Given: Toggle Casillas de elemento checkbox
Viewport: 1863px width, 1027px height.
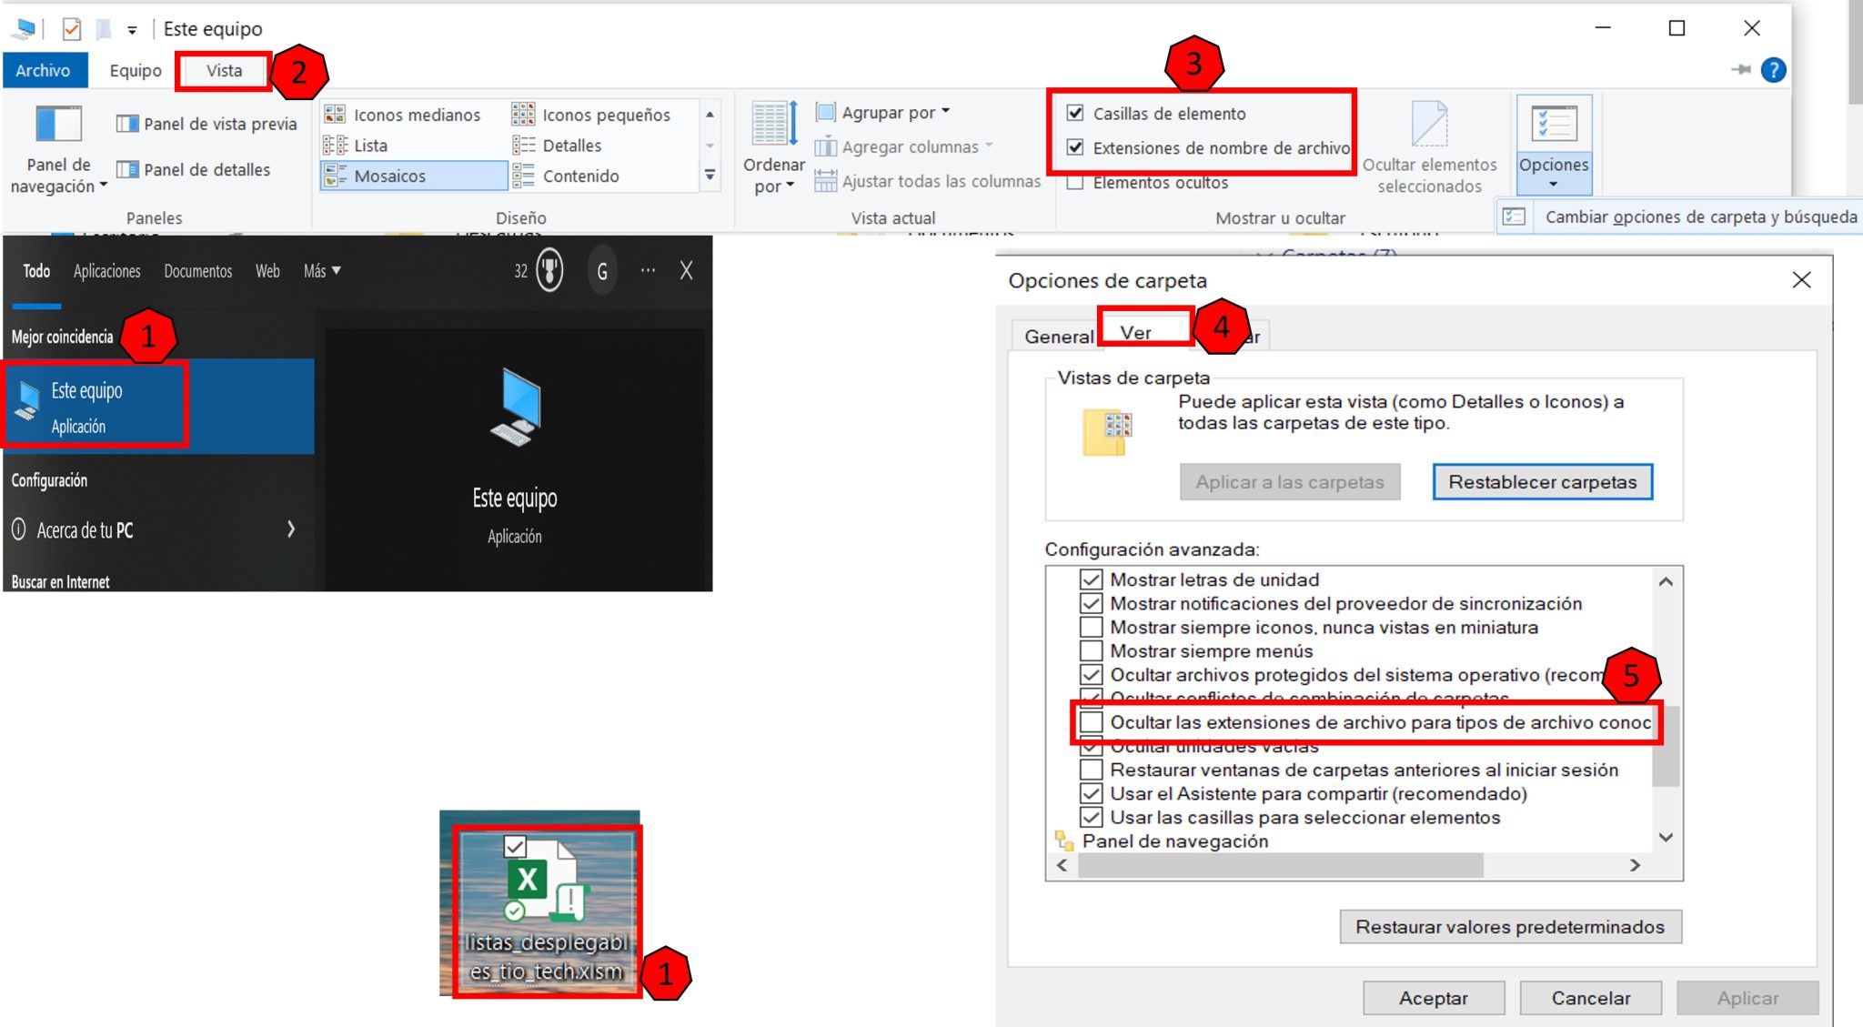Looking at the screenshot, I should point(1075,113).
